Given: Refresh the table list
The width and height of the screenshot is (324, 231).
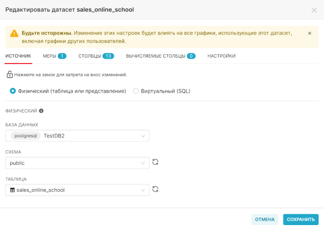Looking at the screenshot, I should (156, 189).
